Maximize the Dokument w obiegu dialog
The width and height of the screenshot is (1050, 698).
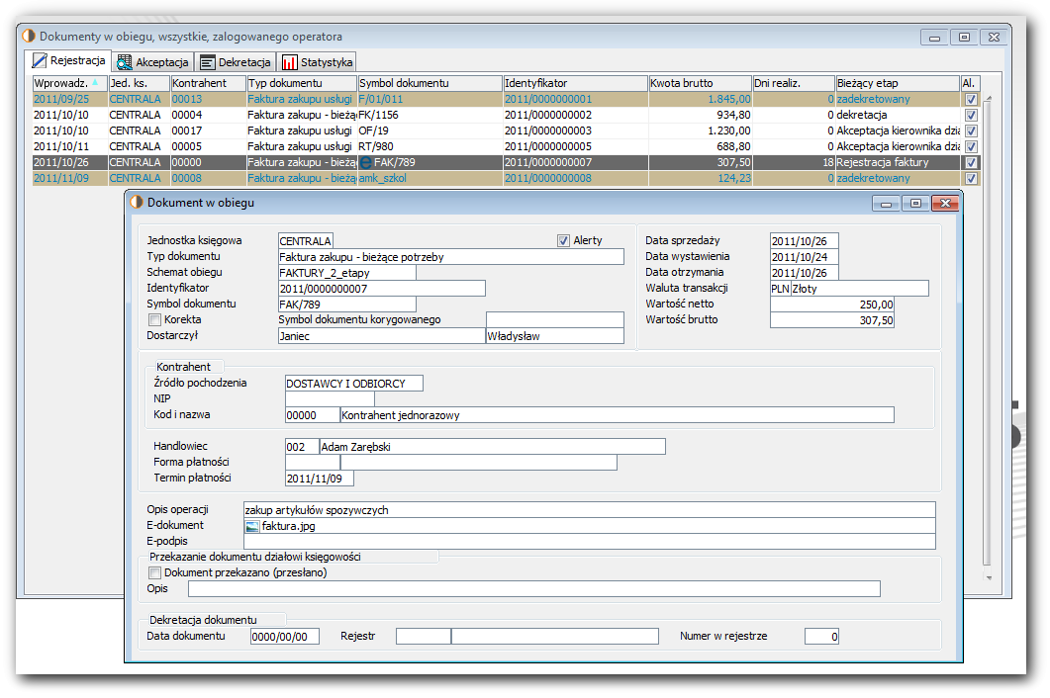(x=915, y=204)
